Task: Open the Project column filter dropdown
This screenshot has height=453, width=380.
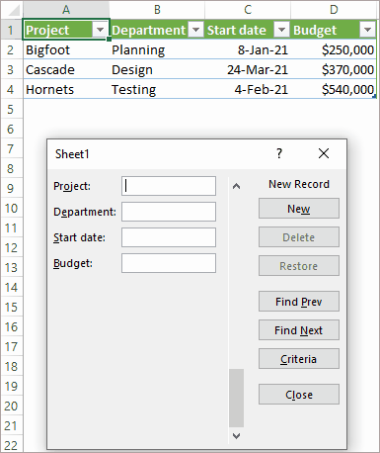Action: pos(100,30)
